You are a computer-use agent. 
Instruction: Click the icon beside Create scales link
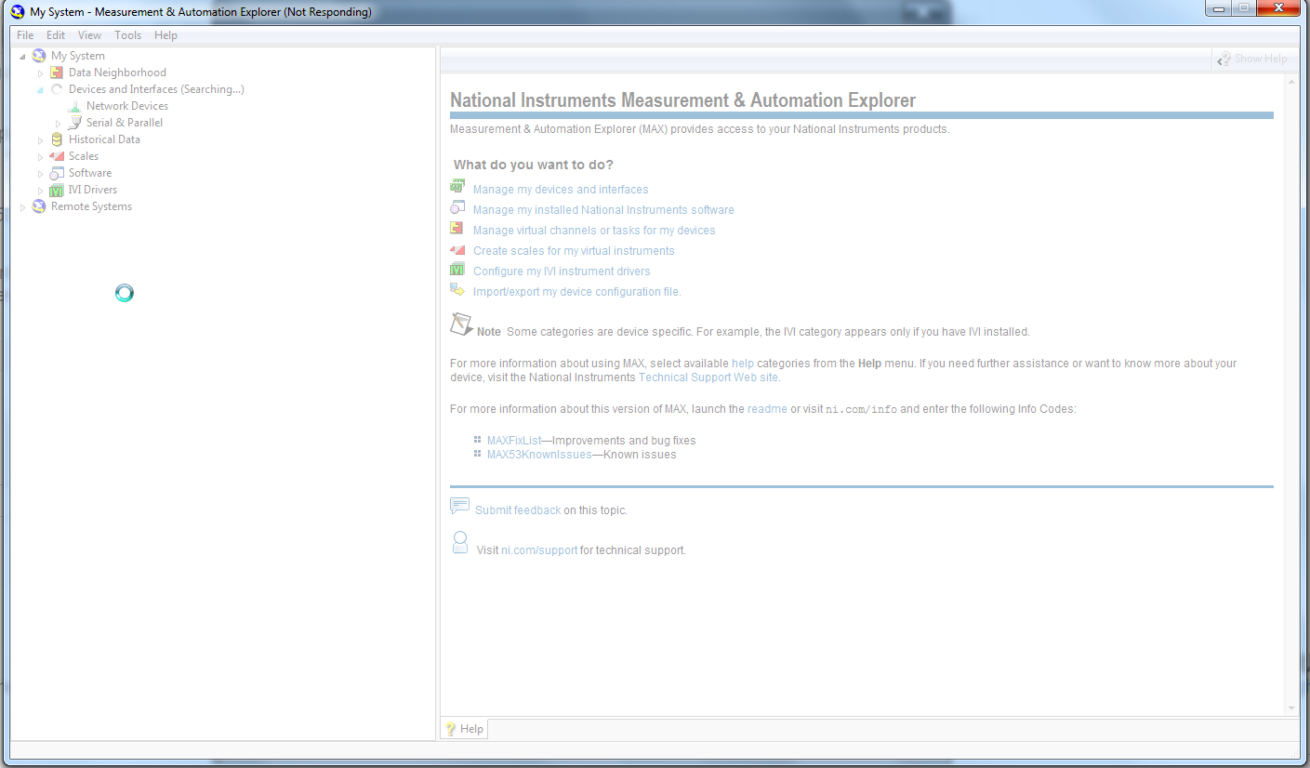pos(457,249)
